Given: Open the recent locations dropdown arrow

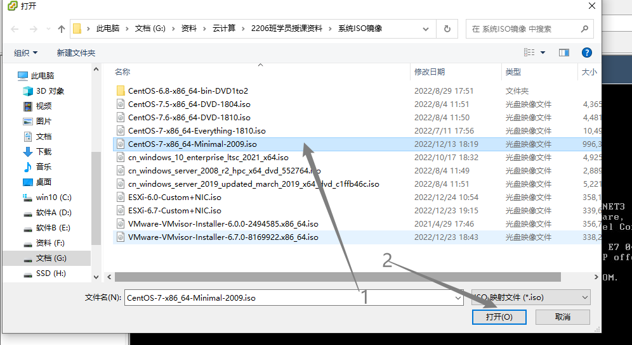Looking at the screenshot, I should tap(48, 29).
